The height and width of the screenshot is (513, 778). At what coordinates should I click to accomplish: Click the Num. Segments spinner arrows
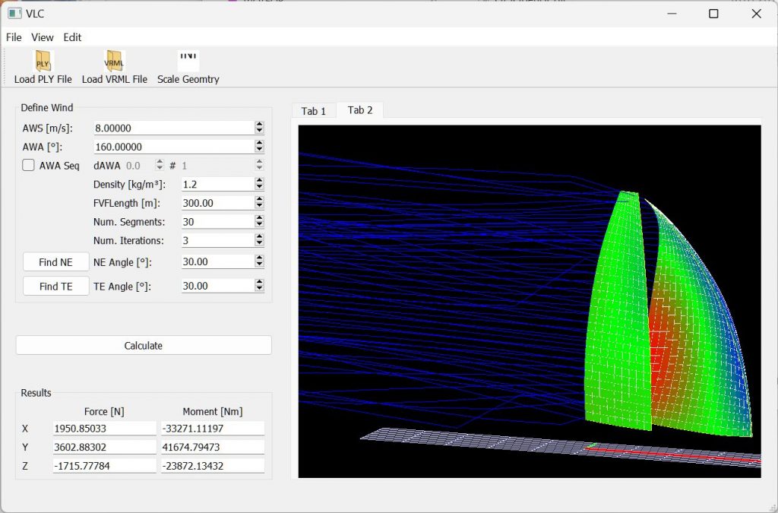pyautogui.click(x=259, y=221)
